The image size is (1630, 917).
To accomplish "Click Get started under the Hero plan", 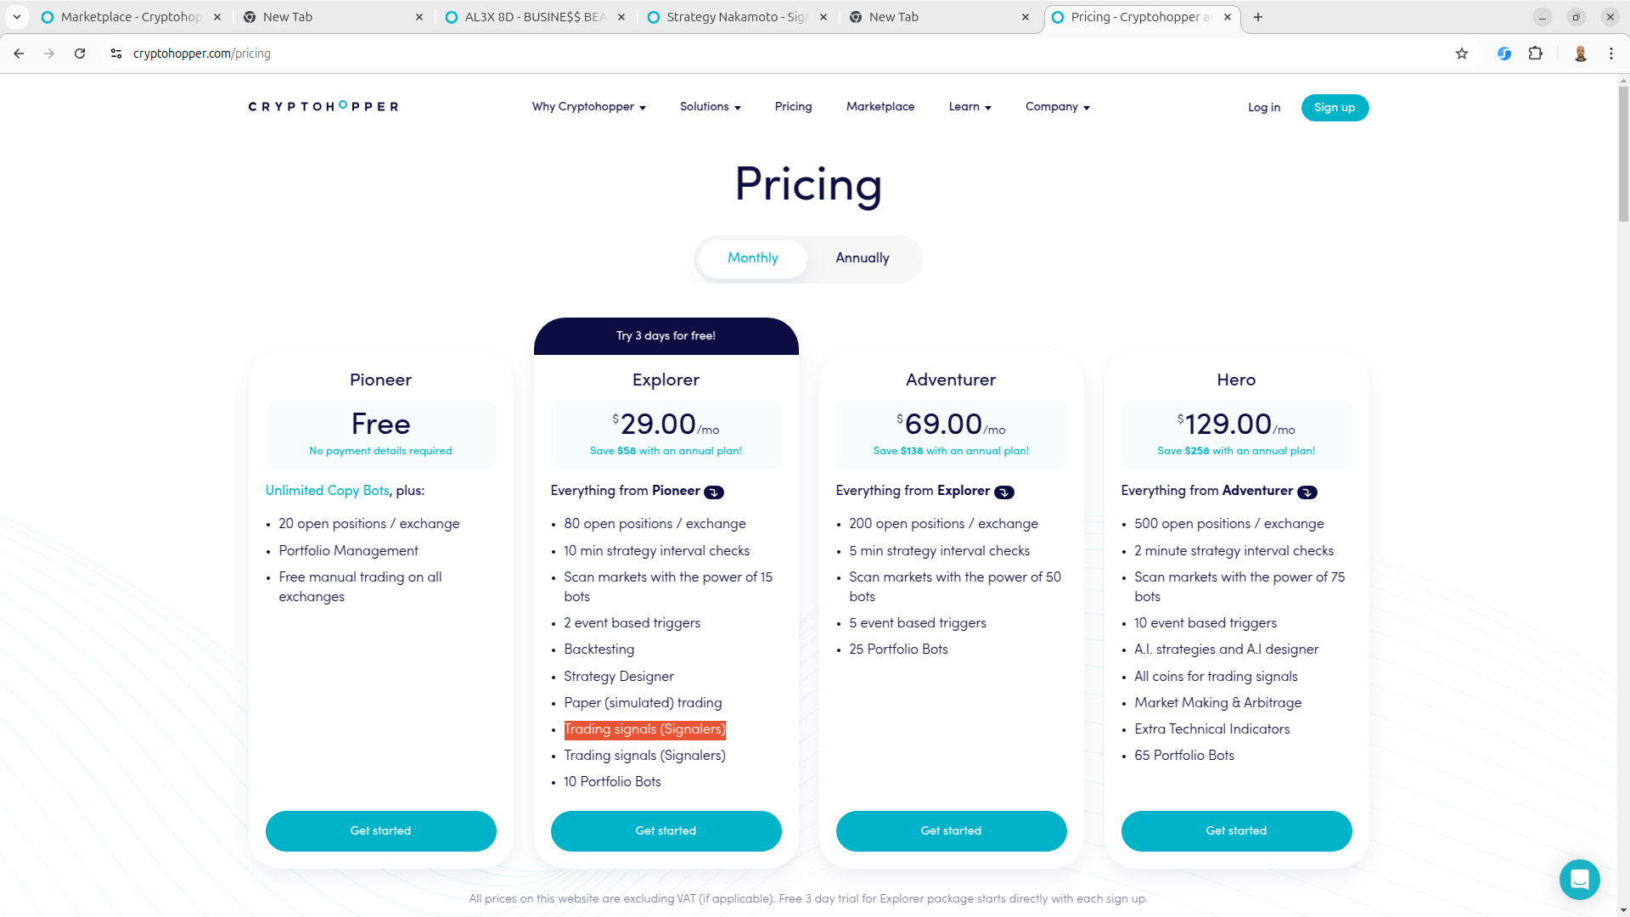I will tap(1236, 831).
